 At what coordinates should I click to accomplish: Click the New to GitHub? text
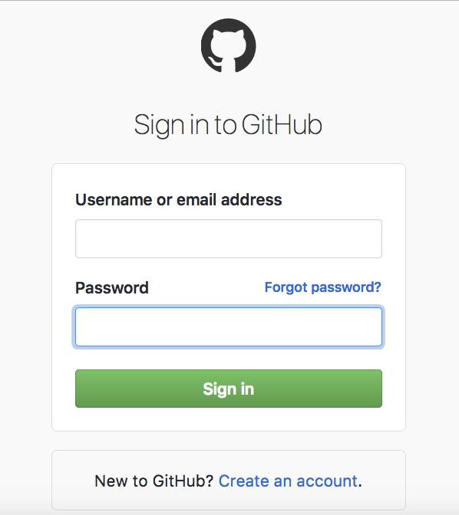coord(154,481)
